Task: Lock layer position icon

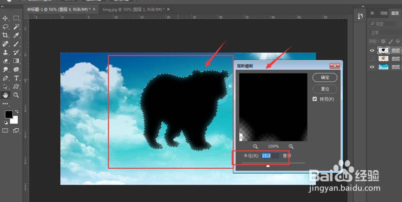Action: tap(398, 41)
